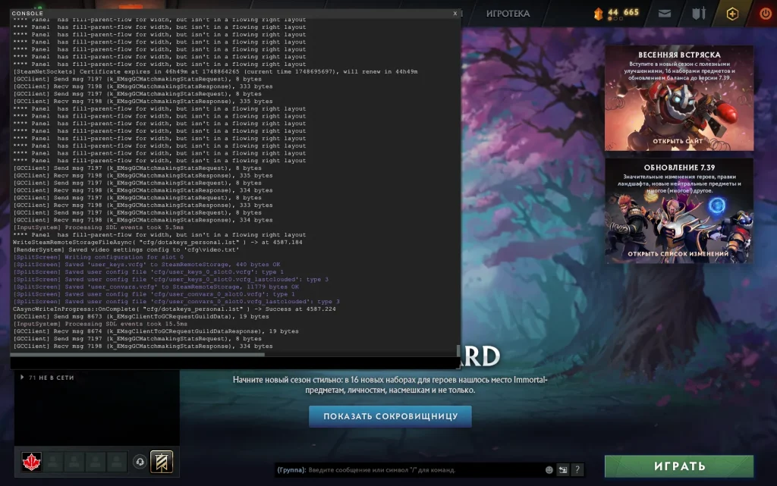777x486 pixels.
Task: Click the 'CAsyncWriteInProgress::OnComplete' console line
Action: [x=174, y=309]
